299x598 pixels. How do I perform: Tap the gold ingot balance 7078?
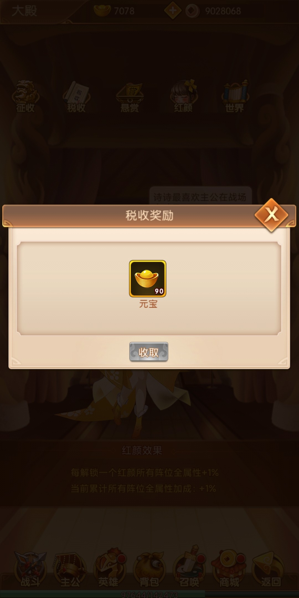[x=114, y=11]
